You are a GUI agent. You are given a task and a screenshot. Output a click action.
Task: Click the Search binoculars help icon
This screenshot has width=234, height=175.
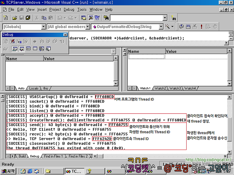pos(173,18)
